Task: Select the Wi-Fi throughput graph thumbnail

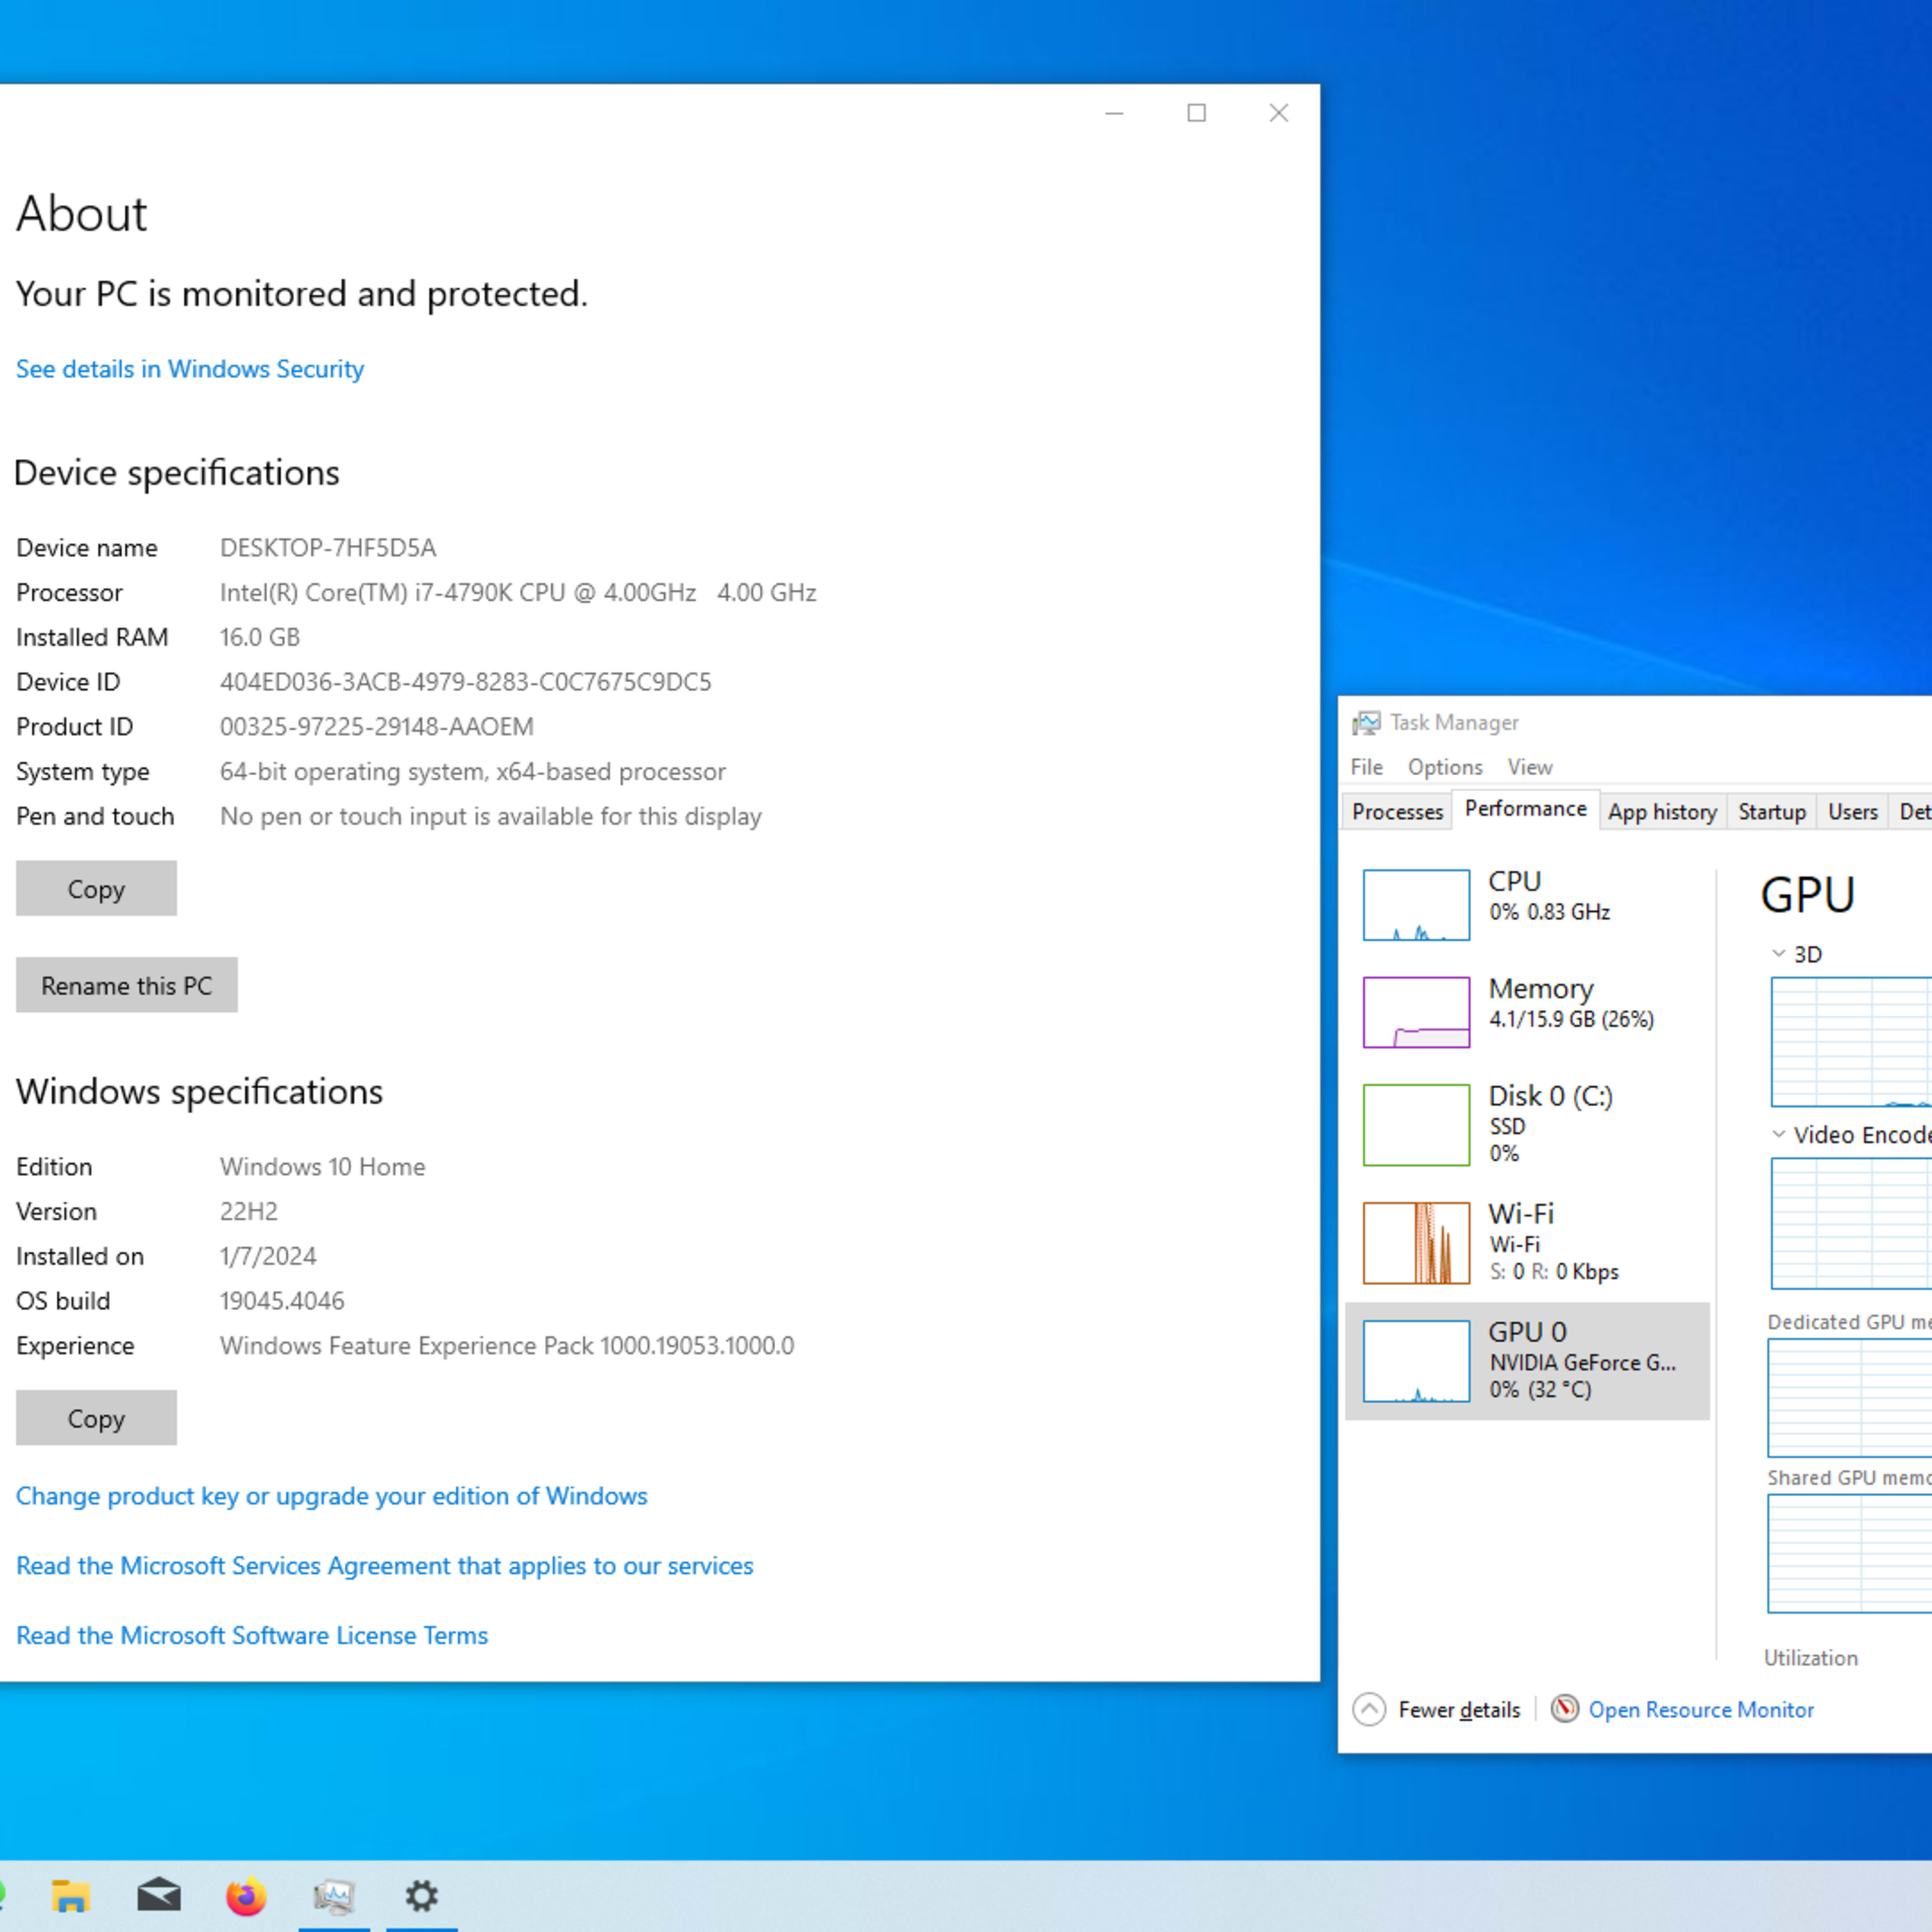Action: 1416,1242
